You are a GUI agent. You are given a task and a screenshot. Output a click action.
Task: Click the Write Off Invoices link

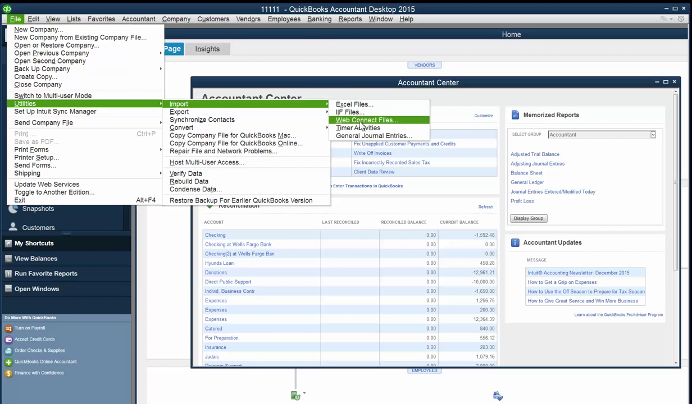click(372, 153)
